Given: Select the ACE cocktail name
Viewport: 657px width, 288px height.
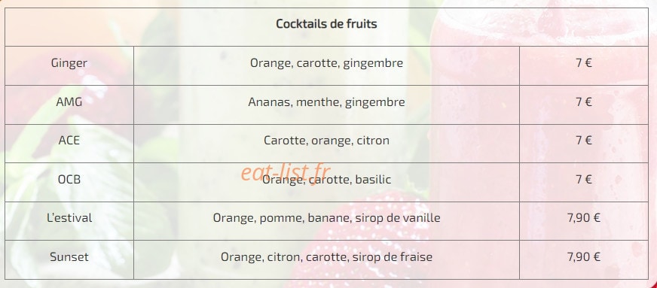Looking at the screenshot, I should 69,141.
